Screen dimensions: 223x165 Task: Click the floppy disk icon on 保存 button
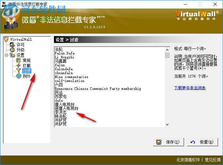click(159, 142)
